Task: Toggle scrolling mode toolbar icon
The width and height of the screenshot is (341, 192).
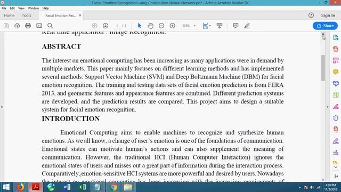Action: 220,26
